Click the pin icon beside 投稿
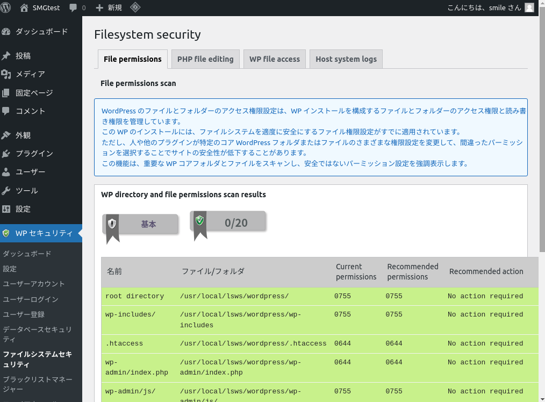Viewport: 545px width, 402px height. [x=6, y=56]
